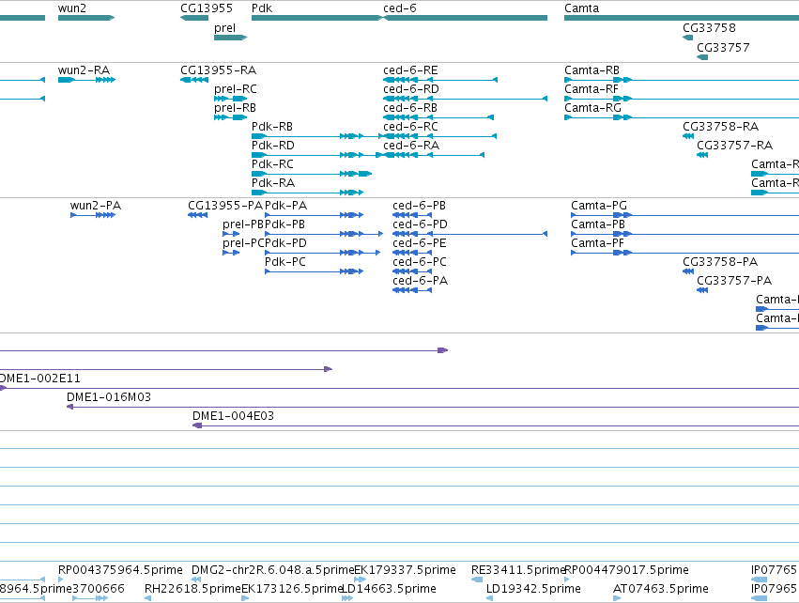
Task: Select the EK173126.5prime EST label
Action: point(292,589)
